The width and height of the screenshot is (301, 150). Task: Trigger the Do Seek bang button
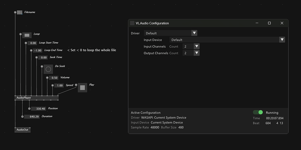[x=48, y=69]
